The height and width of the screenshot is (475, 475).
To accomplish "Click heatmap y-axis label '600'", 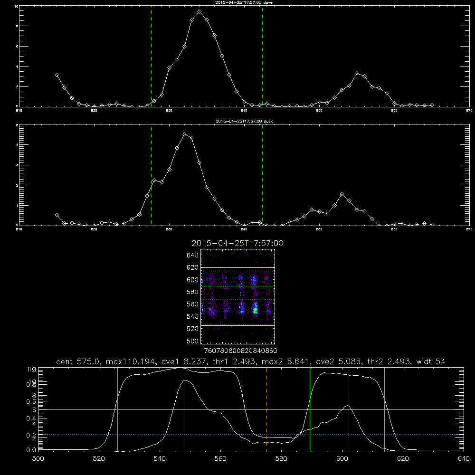I will (x=193, y=280).
